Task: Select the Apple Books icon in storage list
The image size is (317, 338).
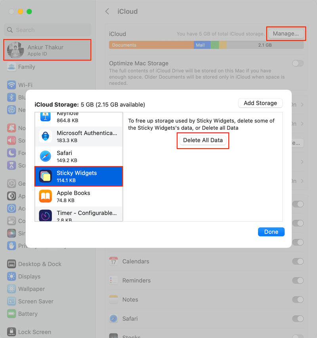Action: 46,196
